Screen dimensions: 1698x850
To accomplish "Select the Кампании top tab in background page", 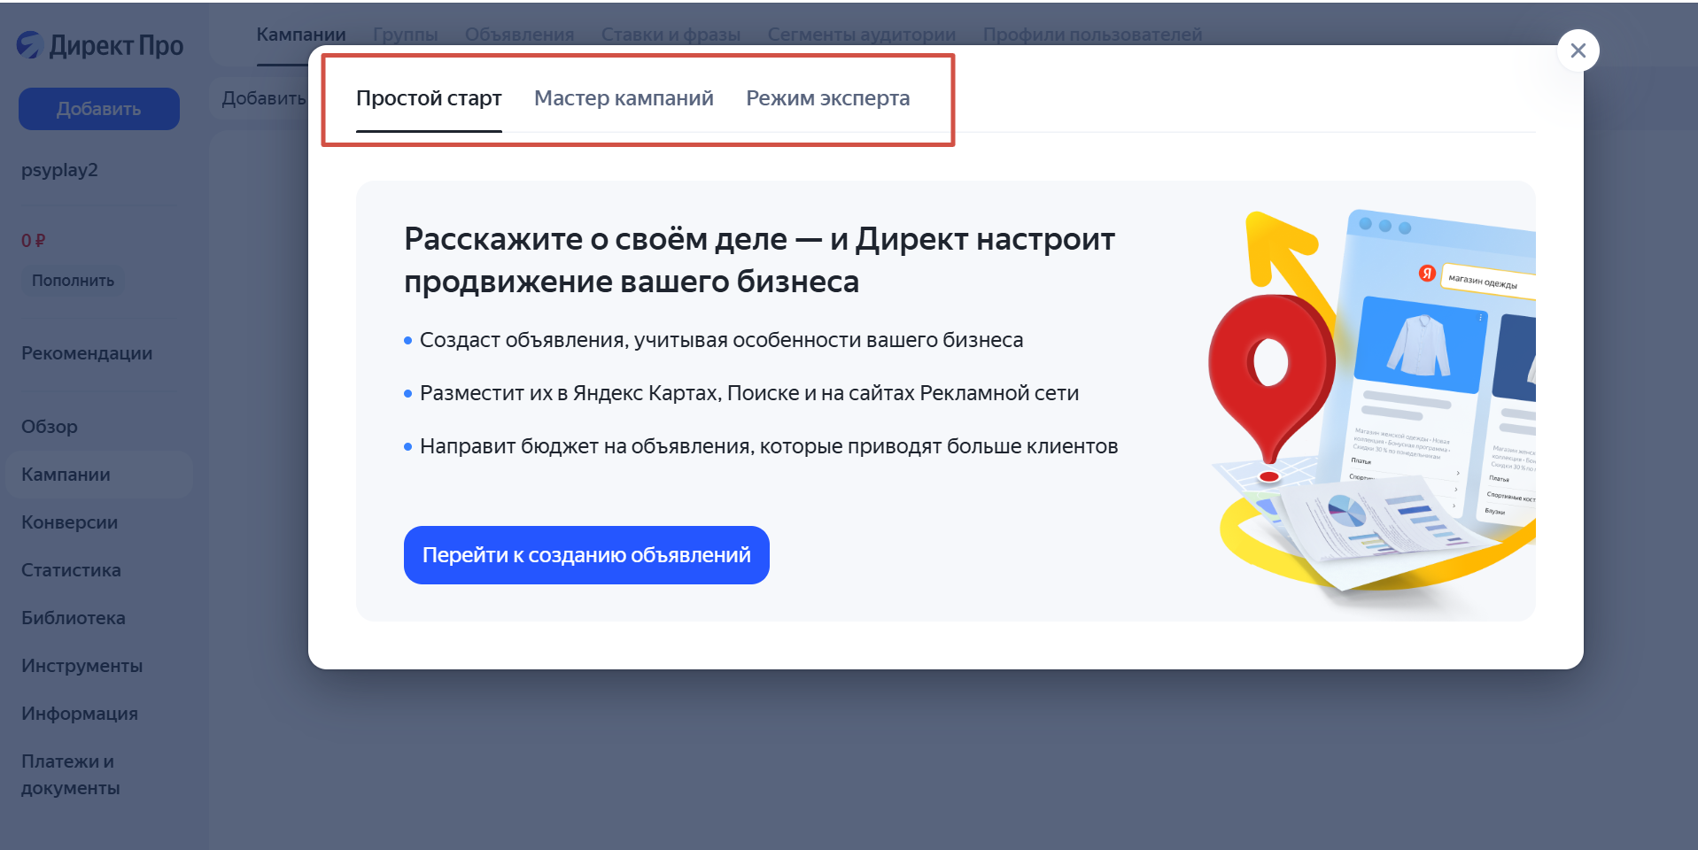I will [301, 35].
